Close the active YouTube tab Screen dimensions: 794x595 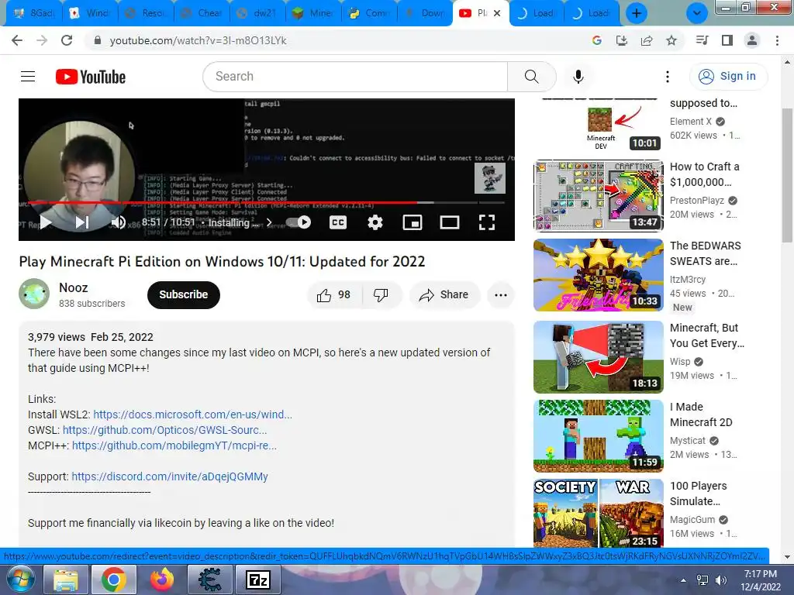tap(497, 13)
